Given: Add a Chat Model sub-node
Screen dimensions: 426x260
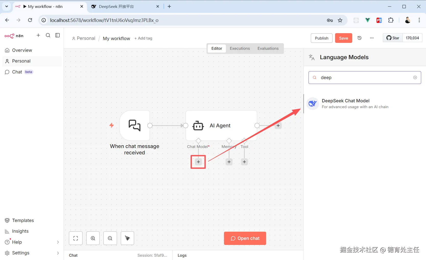Looking at the screenshot, I should 198,162.
